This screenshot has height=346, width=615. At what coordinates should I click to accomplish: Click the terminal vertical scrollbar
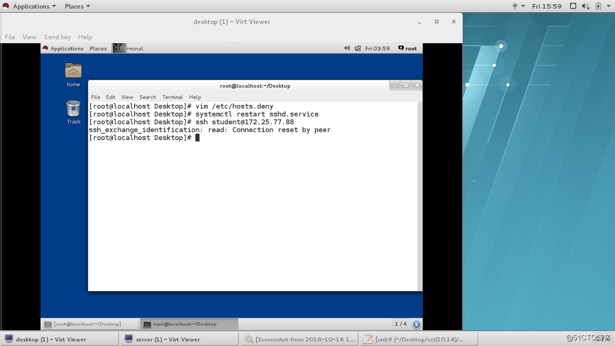420,196
